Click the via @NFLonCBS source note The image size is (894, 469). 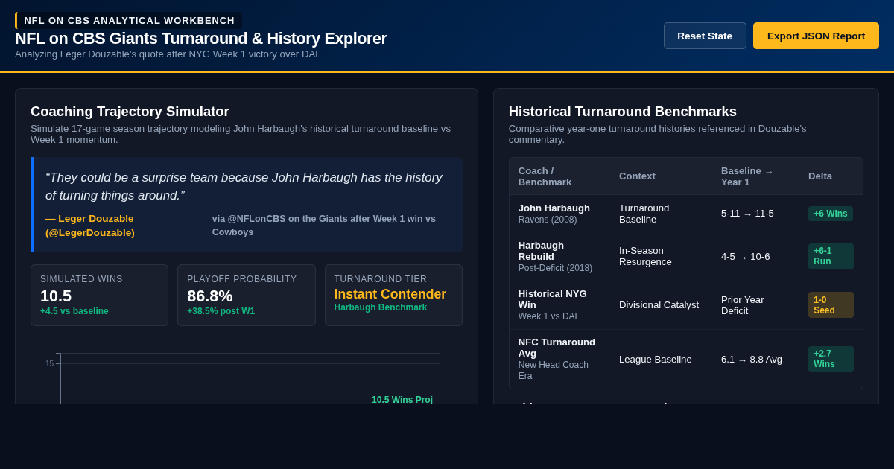pos(325,226)
